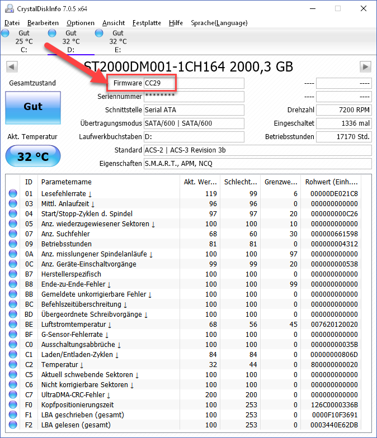377x438 pixels.
Task: Click the Übertragungsmodus SATA/600 field
Action: point(194,123)
